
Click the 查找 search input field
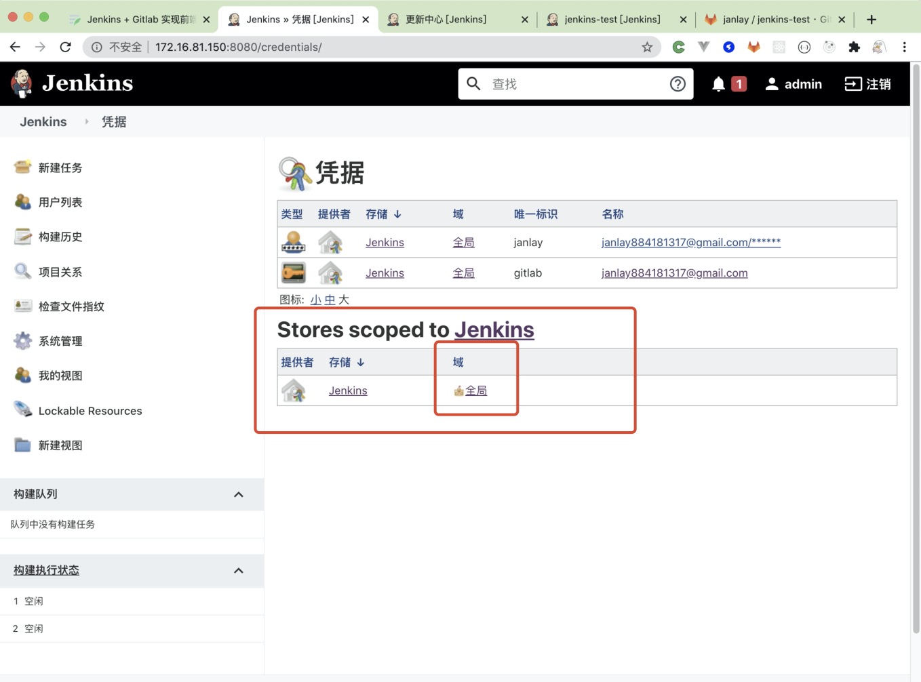pos(576,84)
